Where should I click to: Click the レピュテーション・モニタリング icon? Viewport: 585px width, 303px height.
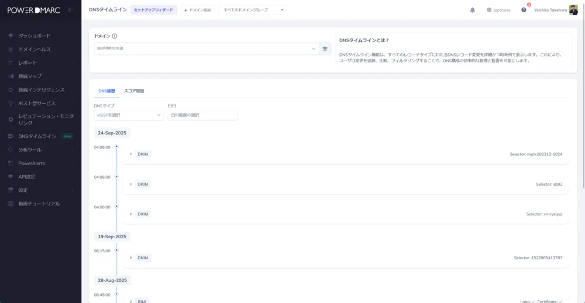(11, 120)
